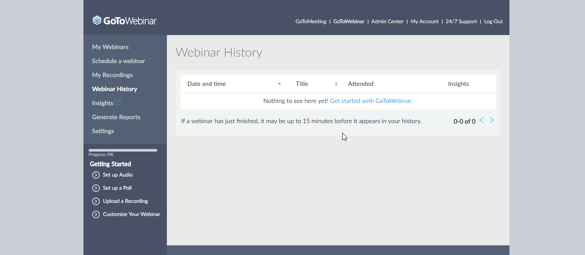Open the Date and time sort dropdown

[x=279, y=84]
